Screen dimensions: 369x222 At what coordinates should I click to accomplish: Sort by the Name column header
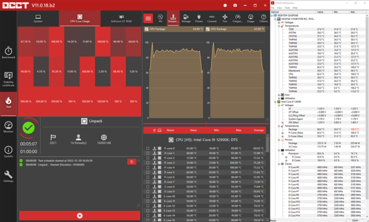click(170, 130)
